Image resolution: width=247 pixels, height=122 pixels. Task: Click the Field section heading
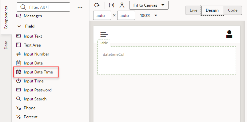[30, 26]
